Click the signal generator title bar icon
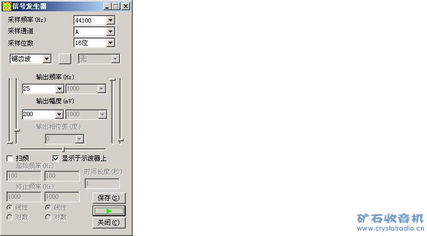The width and height of the screenshot is (427, 236). 6,6
